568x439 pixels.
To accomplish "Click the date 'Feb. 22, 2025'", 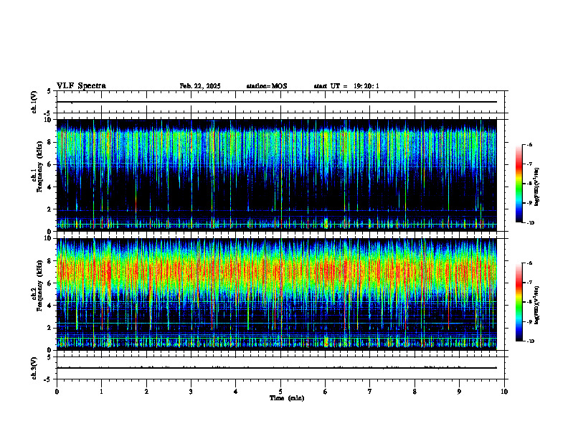I will pos(200,86).
